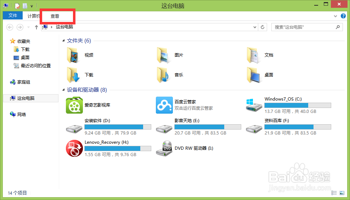Open the address bar history dropdown
Viewport: 350px width, 200px height.
(x=255, y=27)
